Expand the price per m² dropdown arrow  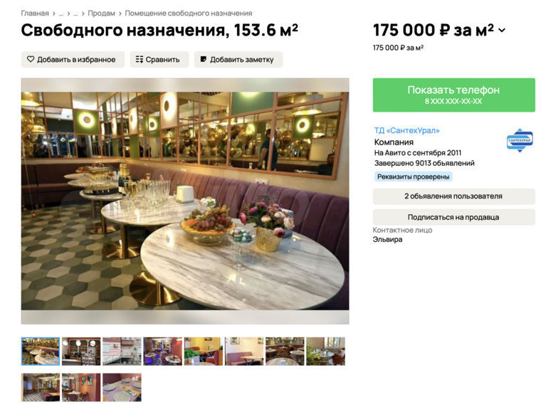pos(502,31)
